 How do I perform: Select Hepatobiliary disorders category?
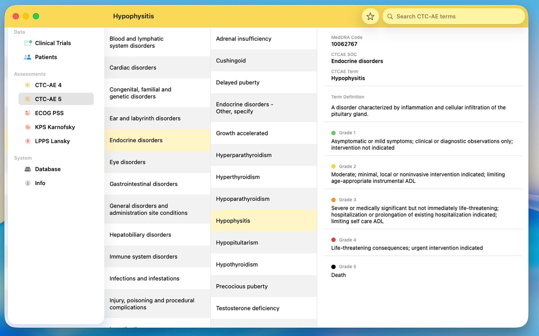pos(157,235)
